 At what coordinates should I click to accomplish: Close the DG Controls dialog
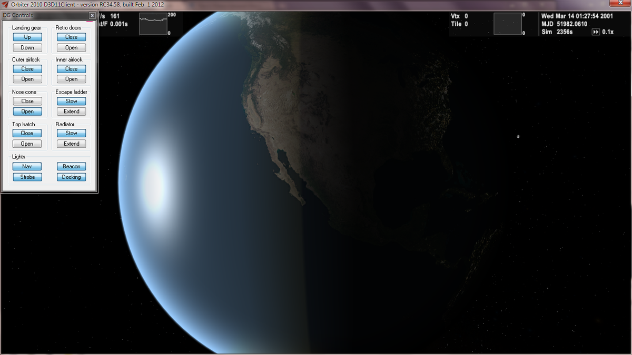pos(92,16)
